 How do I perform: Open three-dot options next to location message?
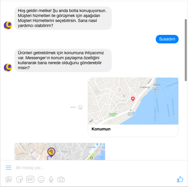pos(73,107)
